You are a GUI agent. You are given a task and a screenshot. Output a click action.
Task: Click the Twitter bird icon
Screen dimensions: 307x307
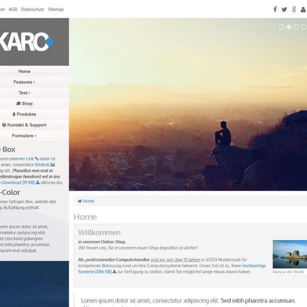tap(284, 10)
